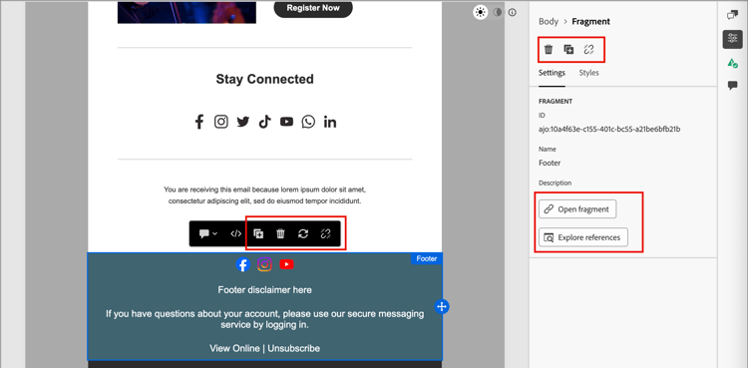Open the comments bubble icon in right rail
The width and height of the screenshot is (748, 368).
732,86
